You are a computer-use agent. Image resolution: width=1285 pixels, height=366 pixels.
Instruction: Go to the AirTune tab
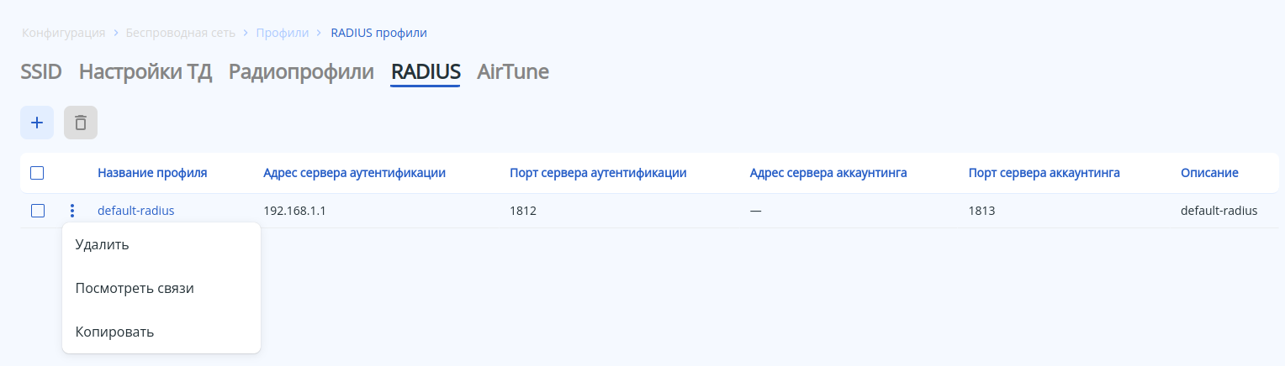(x=513, y=71)
